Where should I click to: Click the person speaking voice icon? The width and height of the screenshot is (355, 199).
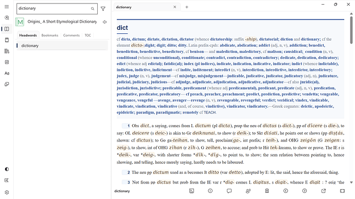(x=248, y=191)
